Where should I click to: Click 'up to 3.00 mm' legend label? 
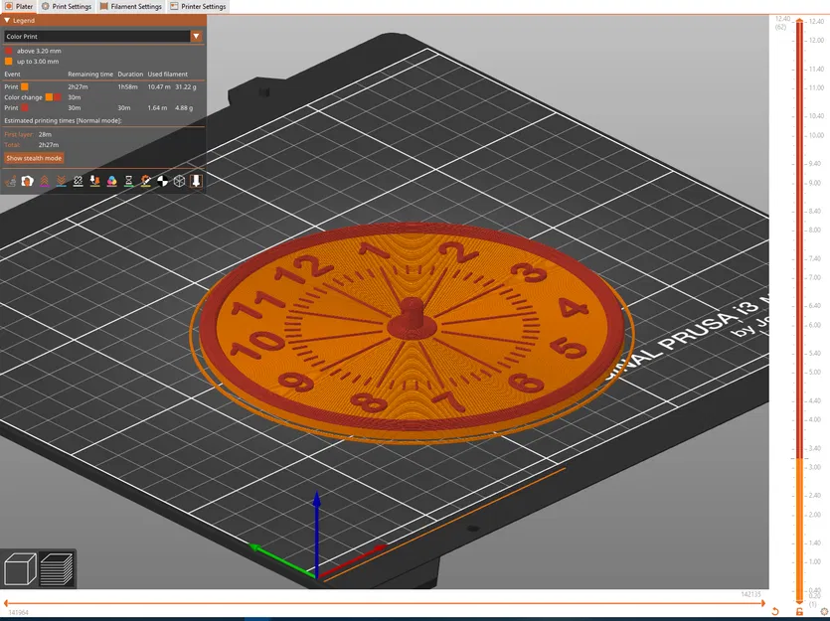click(38, 62)
